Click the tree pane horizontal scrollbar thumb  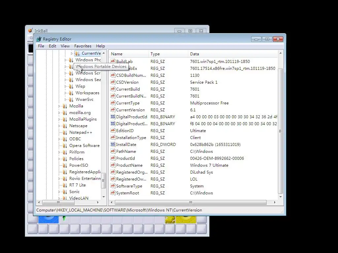[x=58, y=202]
